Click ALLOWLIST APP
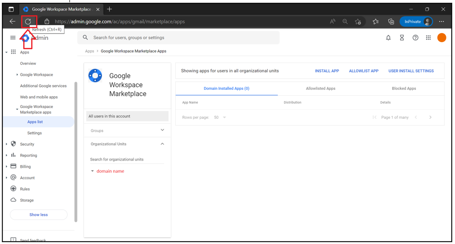The width and height of the screenshot is (455, 244). point(364,71)
